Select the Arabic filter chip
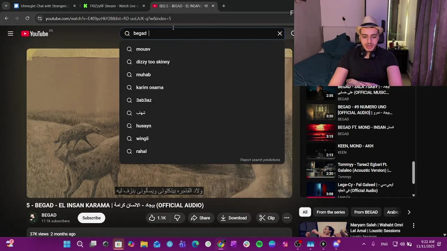Viewport: 447px width, 251px height. coord(393,212)
